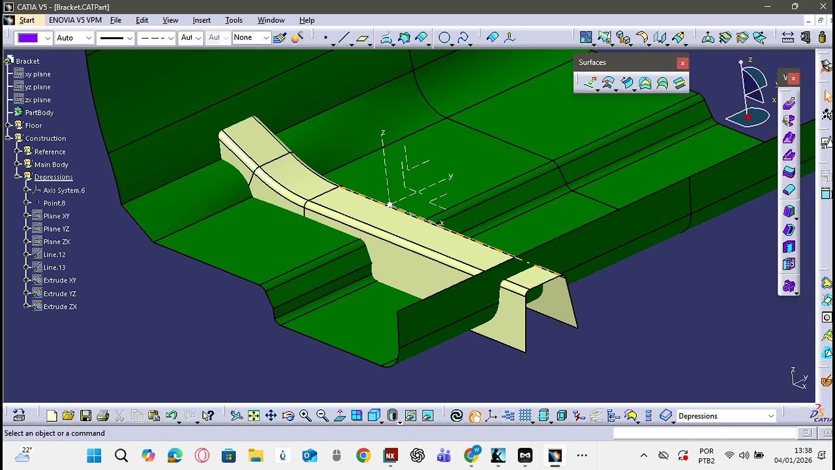Image resolution: width=835 pixels, height=470 pixels.
Task: Select the Circle tool in top toolbar
Action: tap(444, 38)
